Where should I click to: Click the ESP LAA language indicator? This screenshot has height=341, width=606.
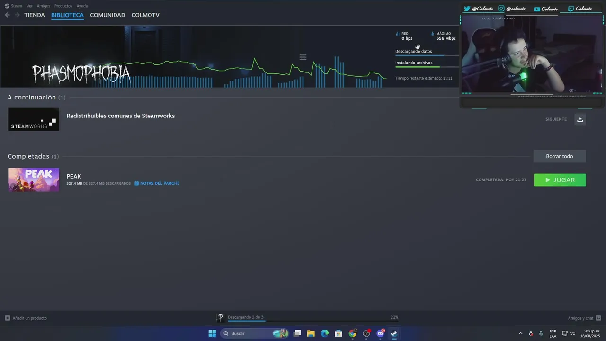[553, 333]
